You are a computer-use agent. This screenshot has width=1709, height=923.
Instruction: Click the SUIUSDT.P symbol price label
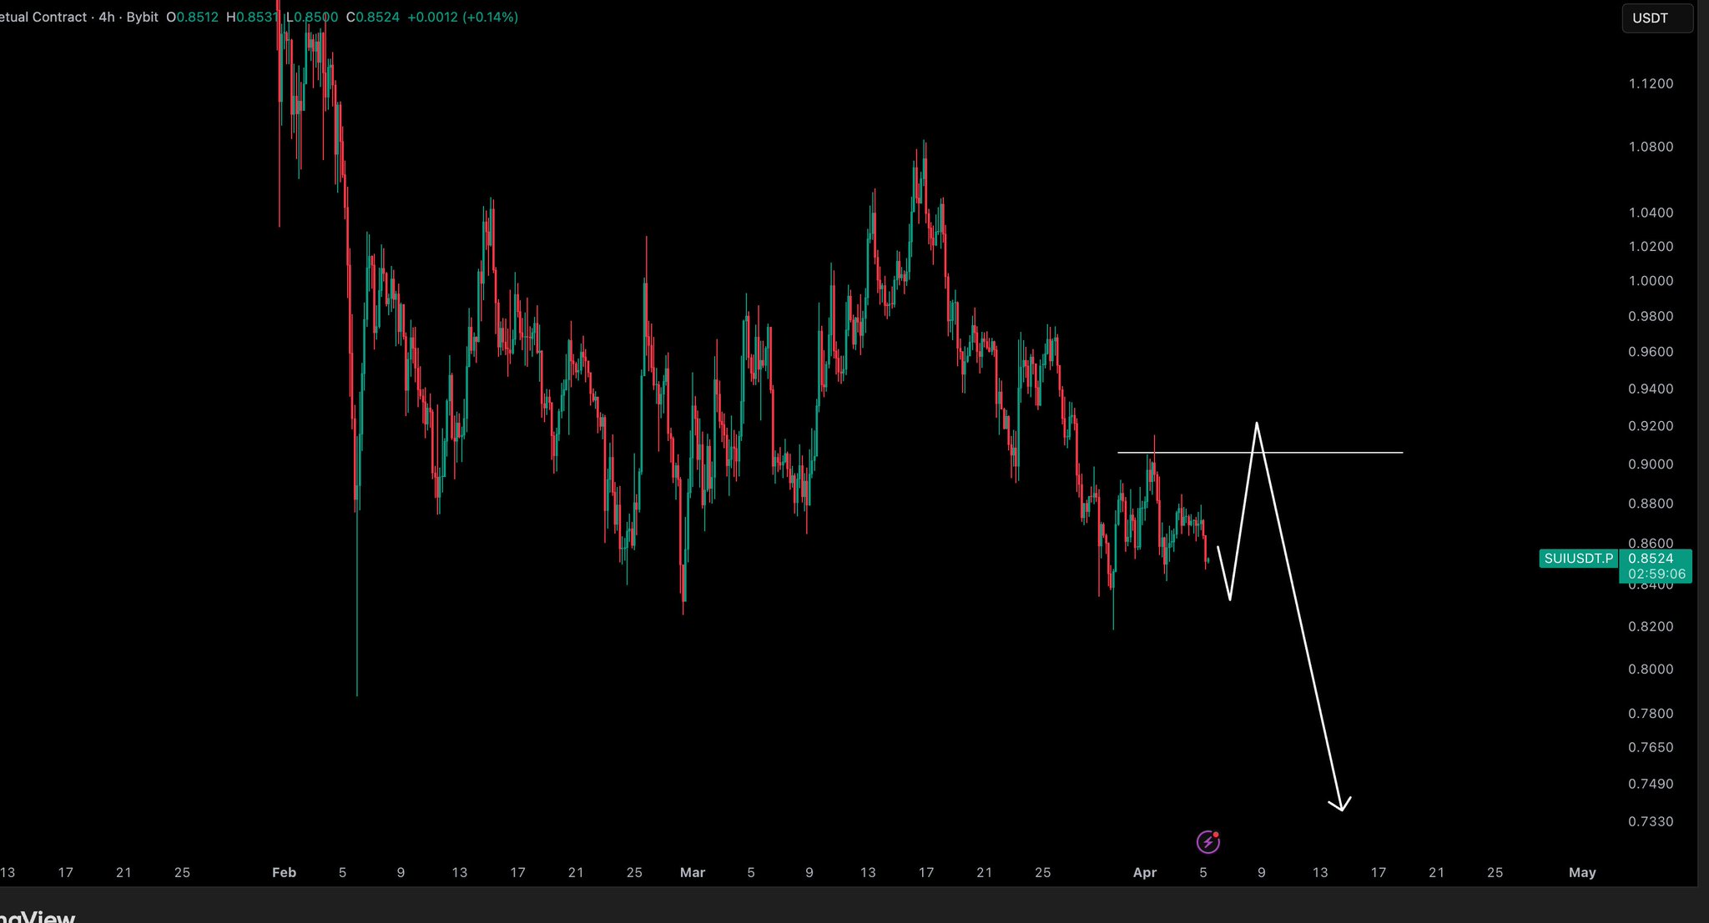point(1578,559)
